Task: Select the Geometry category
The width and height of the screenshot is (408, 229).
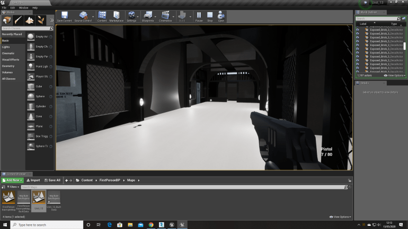Action: (x=8, y=66)
